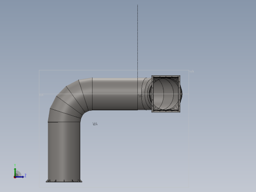The image size is (256, 192).
Task: Click the green Y axis arrow of the triad
Action: pos(15,172)
